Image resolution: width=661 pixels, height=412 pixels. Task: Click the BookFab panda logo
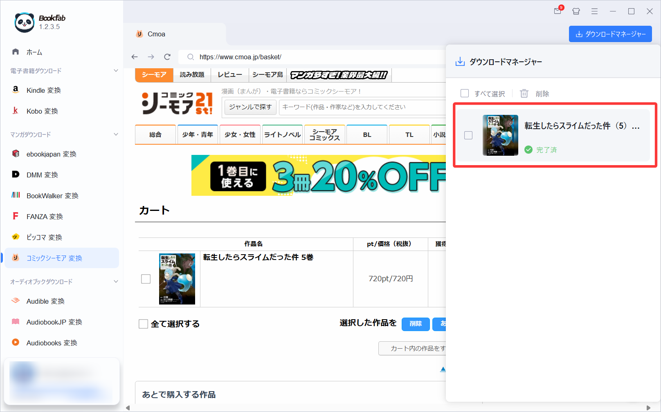coord(25,22)
